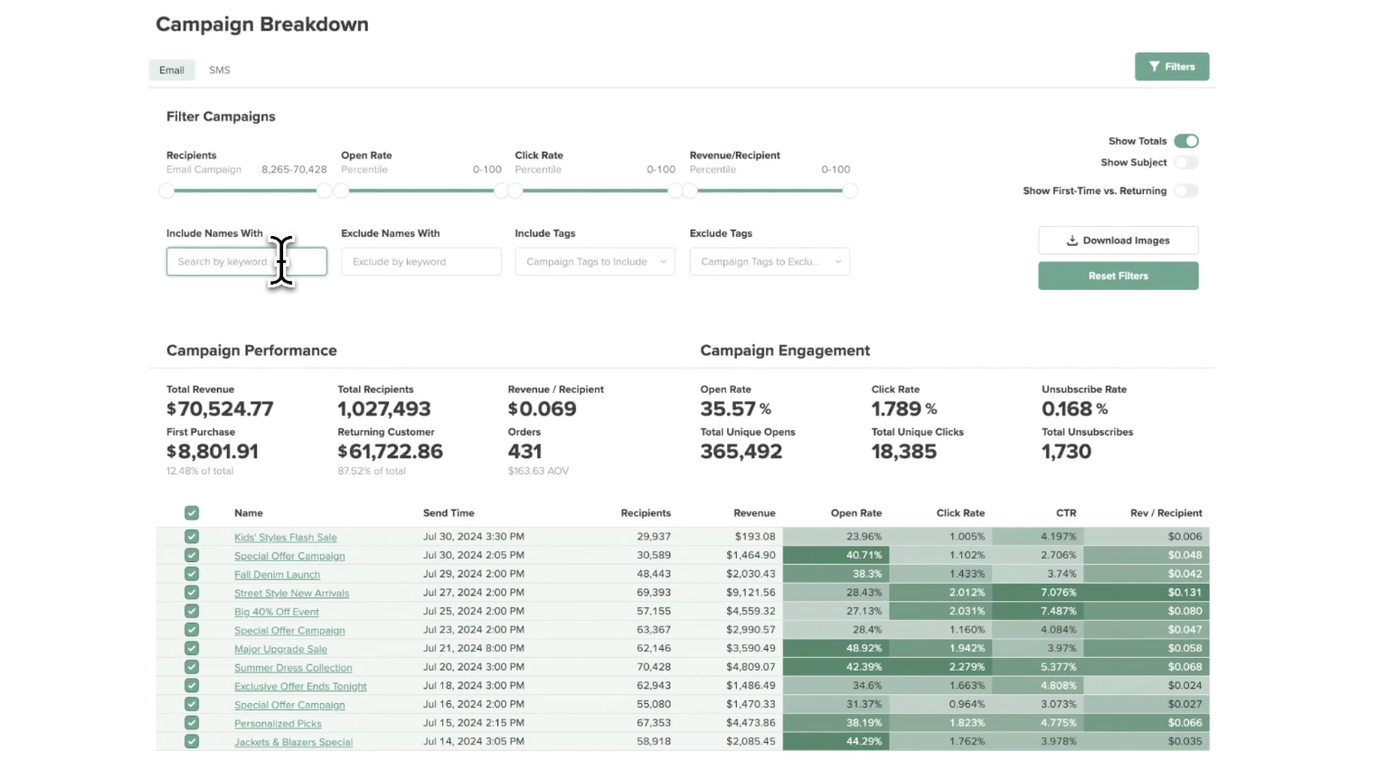The height and width of the screenshot is (779, 1386).
Task: Open the Big 40% Off Event link
Action: coord(276,612)
